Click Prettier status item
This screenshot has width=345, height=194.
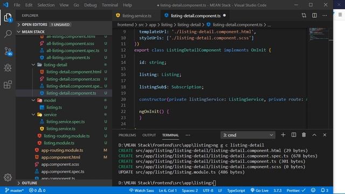click(x=296, y=190)
